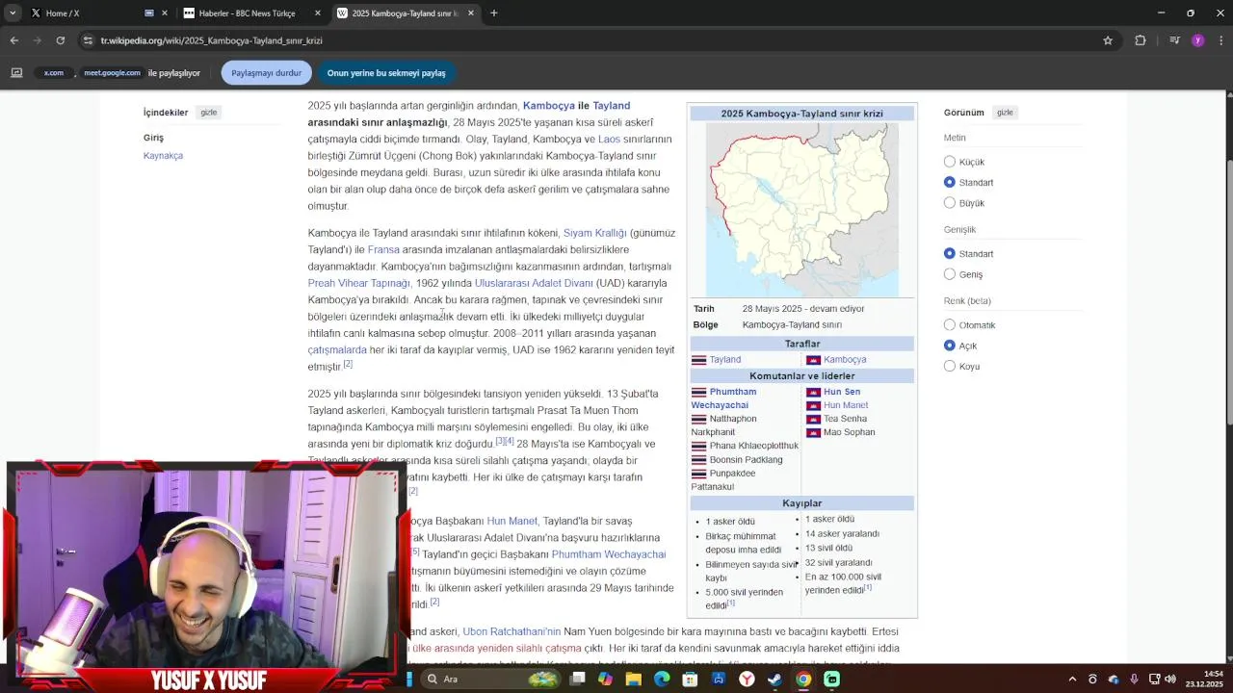
Task: Bookmark this page with the star icon
Action: [x=1108, y=40]
